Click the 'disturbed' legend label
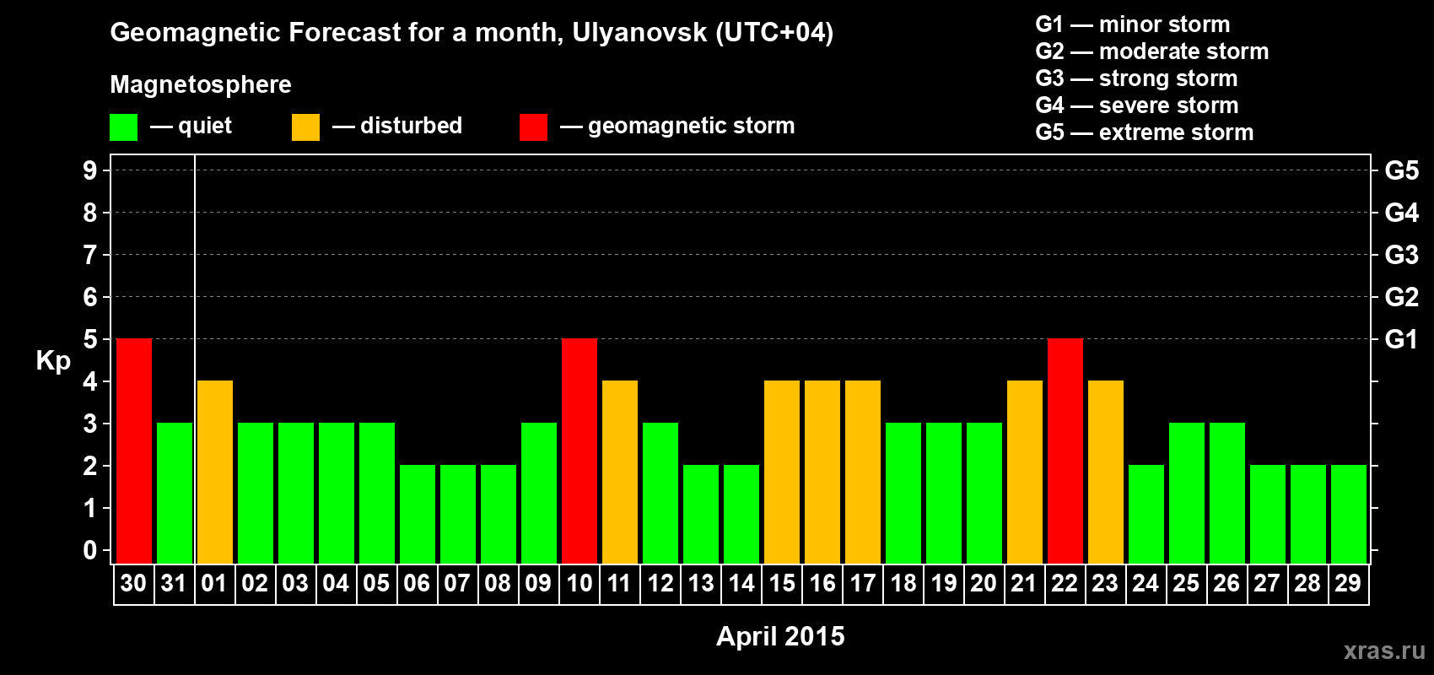 (411, 126)
